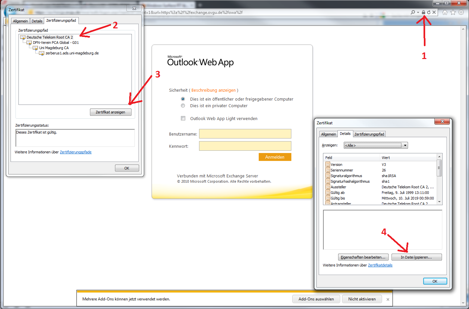Image resolution: width=469 pixels, height=309 pixels.
Task: Click the Anmelden button
Action: [x=275, y=157]
